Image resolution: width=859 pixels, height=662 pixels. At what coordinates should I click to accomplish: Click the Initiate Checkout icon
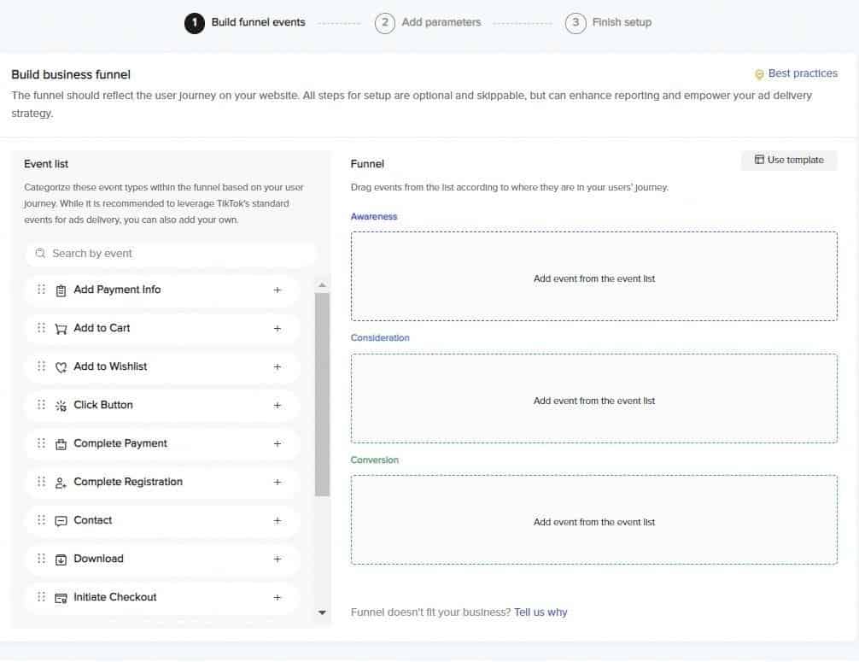[61, 598]
